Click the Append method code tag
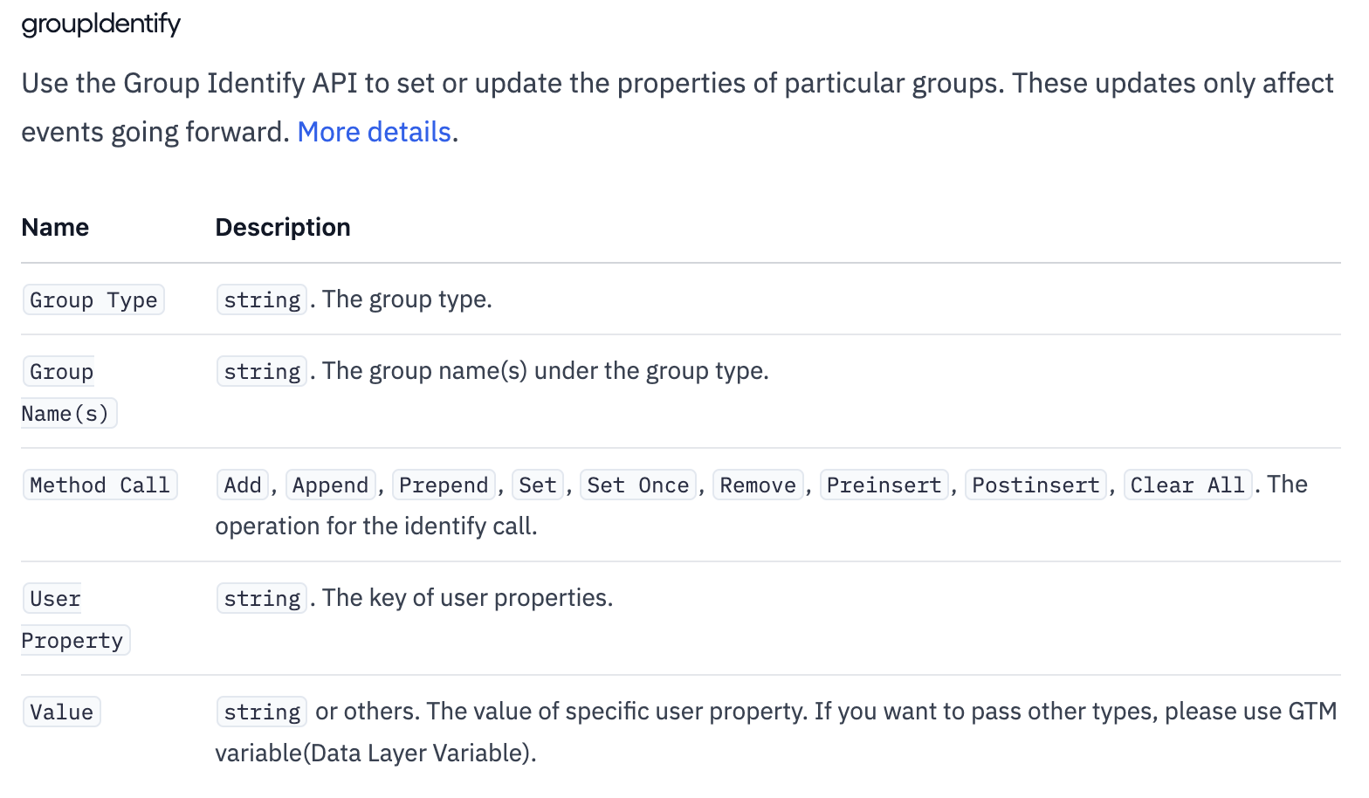 (x=330, y=485)
